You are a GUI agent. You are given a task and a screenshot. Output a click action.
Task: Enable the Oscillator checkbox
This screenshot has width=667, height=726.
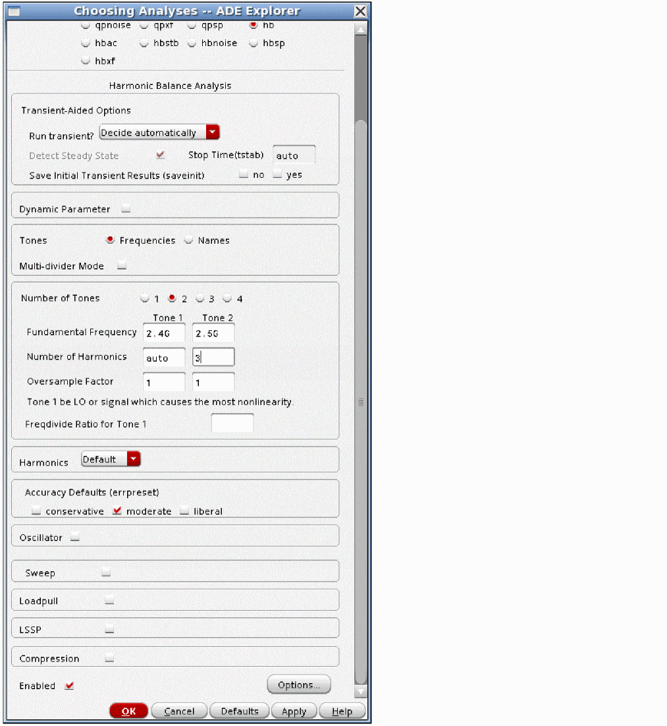[75, 538]
